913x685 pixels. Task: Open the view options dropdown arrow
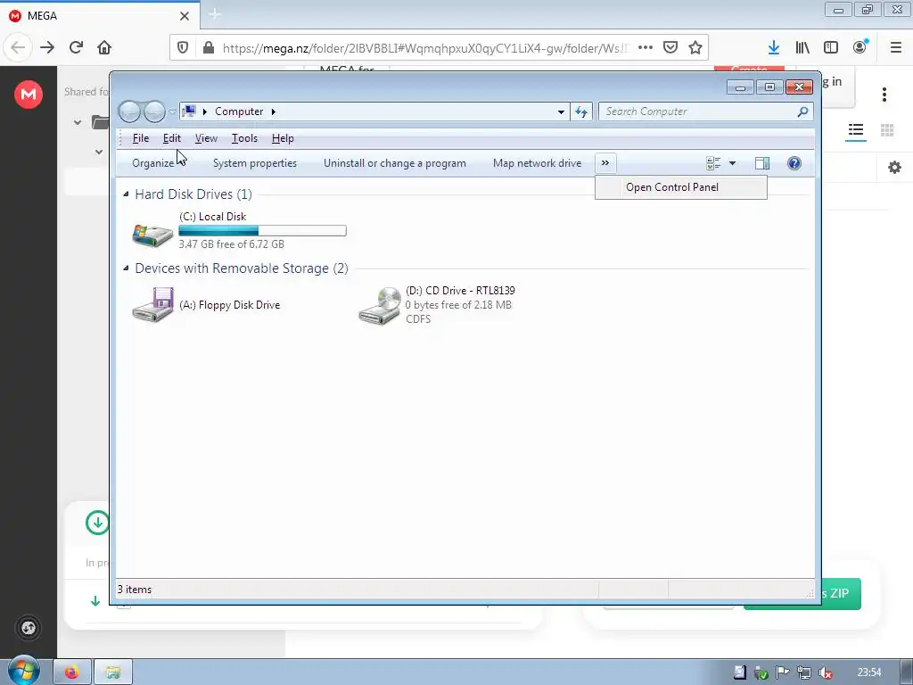coord(733,163)
